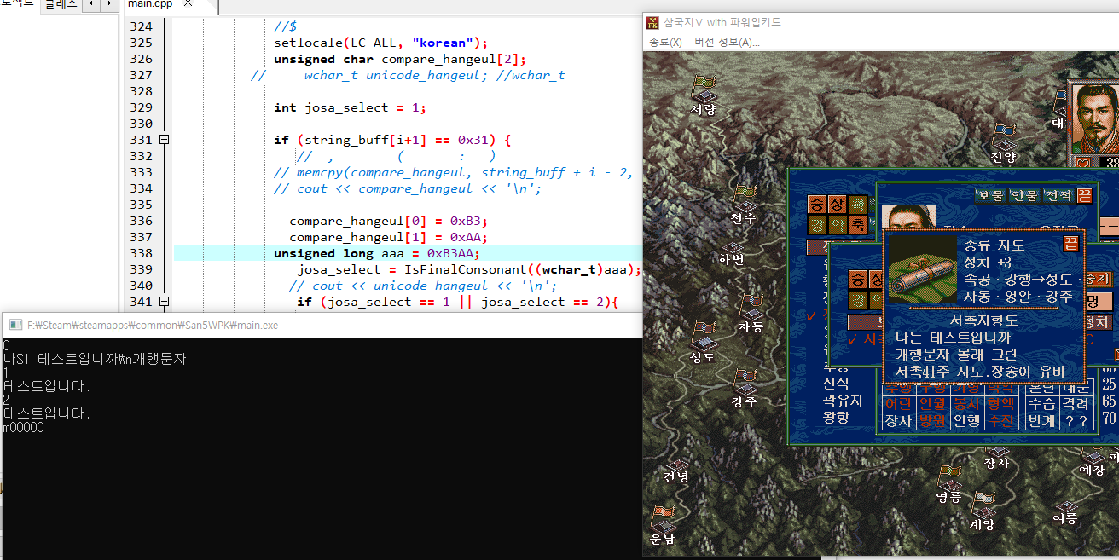Click the main.exe console window icon
Image resolution: width=1119 pixels, height=560 pixels.
15,325
